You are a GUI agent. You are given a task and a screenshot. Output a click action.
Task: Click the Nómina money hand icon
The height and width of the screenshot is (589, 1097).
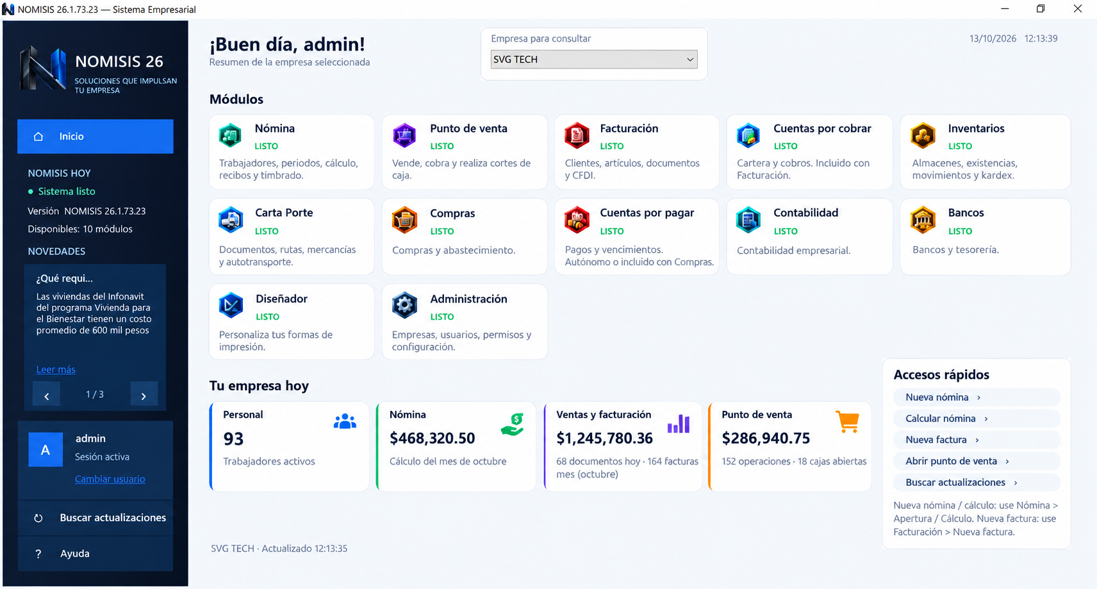(x=513, y=424)
